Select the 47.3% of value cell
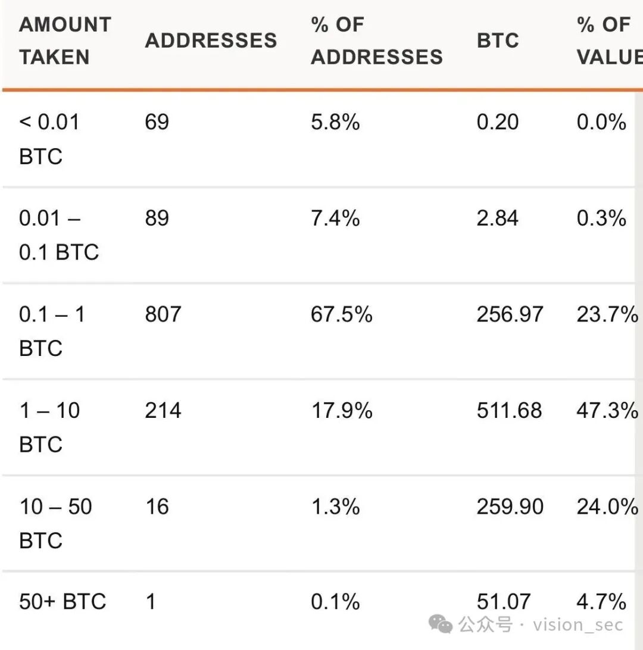643x650 pixels. coord(607,410)
